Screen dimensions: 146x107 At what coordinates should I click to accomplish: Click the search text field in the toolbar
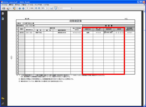[x=65, y=8]
